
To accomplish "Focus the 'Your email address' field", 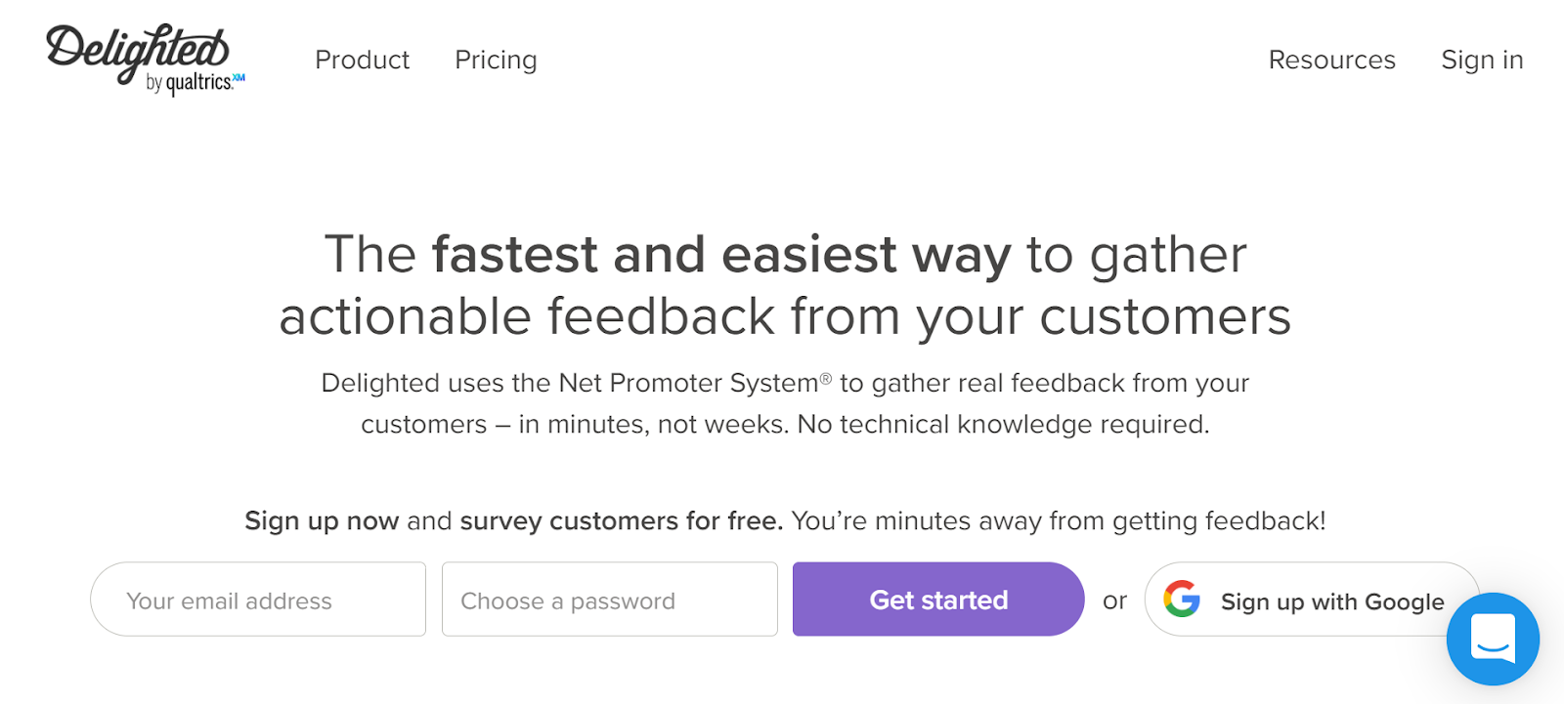I will pyautogui.click(x=258, y=600).
